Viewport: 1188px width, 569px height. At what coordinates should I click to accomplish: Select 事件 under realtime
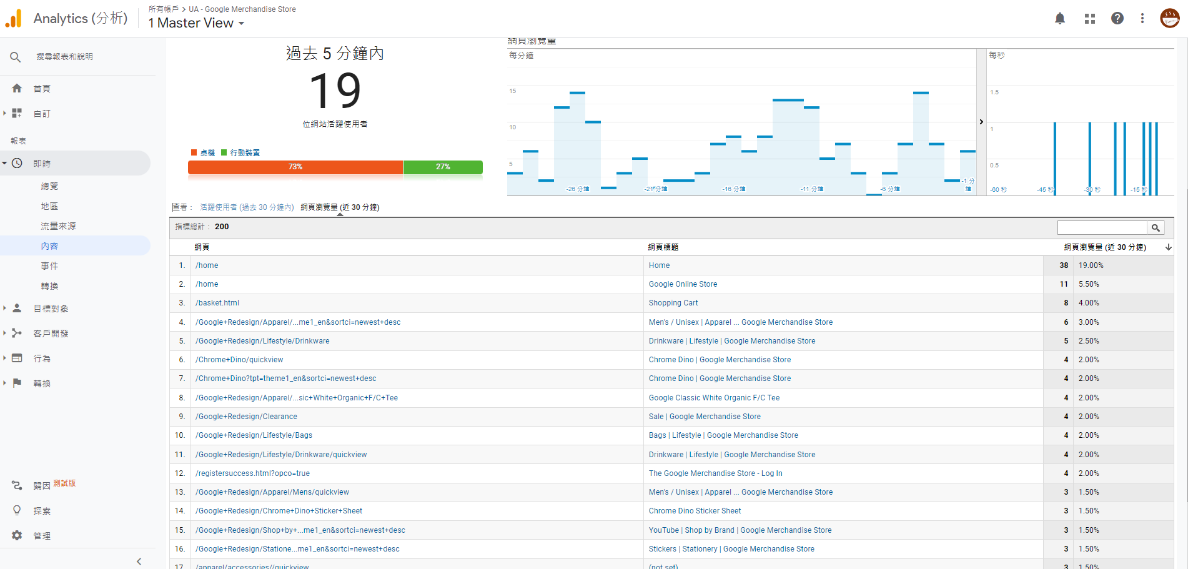49,266
